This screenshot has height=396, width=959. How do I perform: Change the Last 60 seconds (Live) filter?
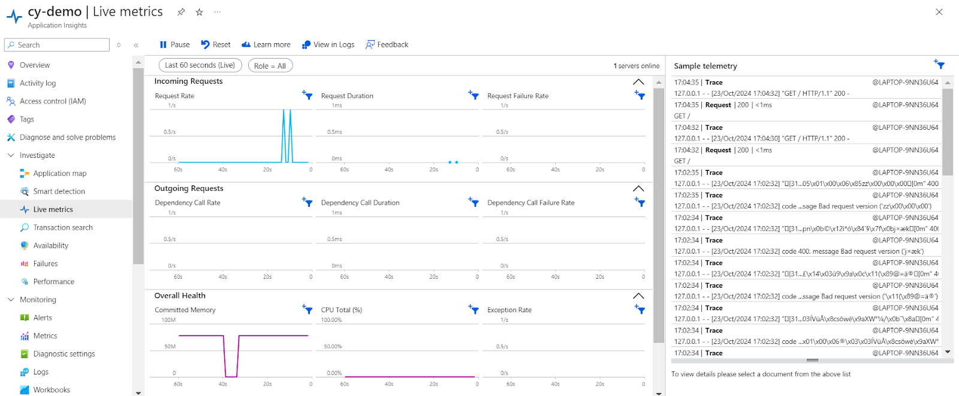pyautogui.click(x=200, y=65)
